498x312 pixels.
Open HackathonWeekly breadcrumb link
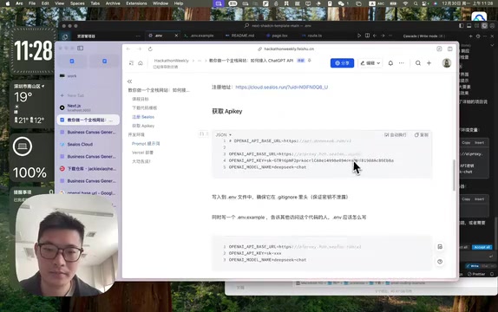tap(171, 61)
